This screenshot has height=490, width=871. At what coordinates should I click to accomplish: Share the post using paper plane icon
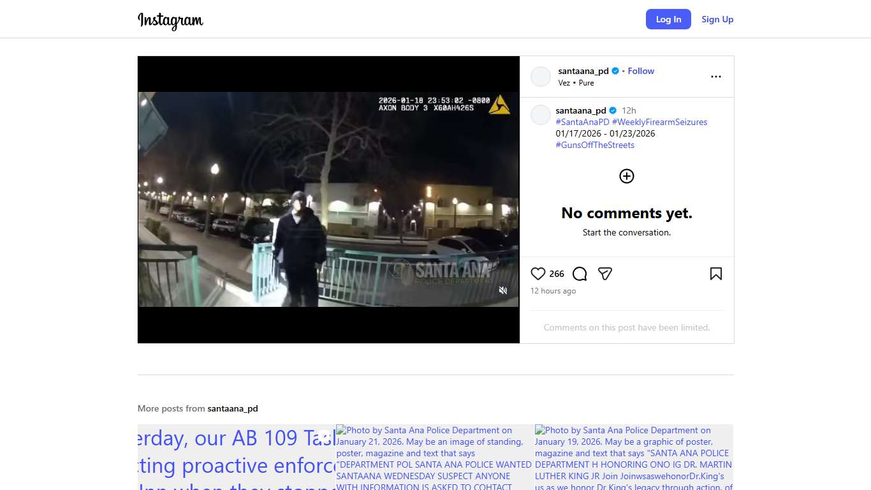605,274
